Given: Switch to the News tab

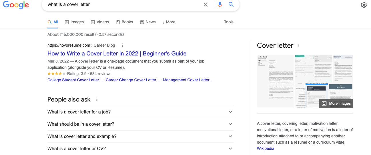Looking at the screenshot, I should tap(148, 22).
